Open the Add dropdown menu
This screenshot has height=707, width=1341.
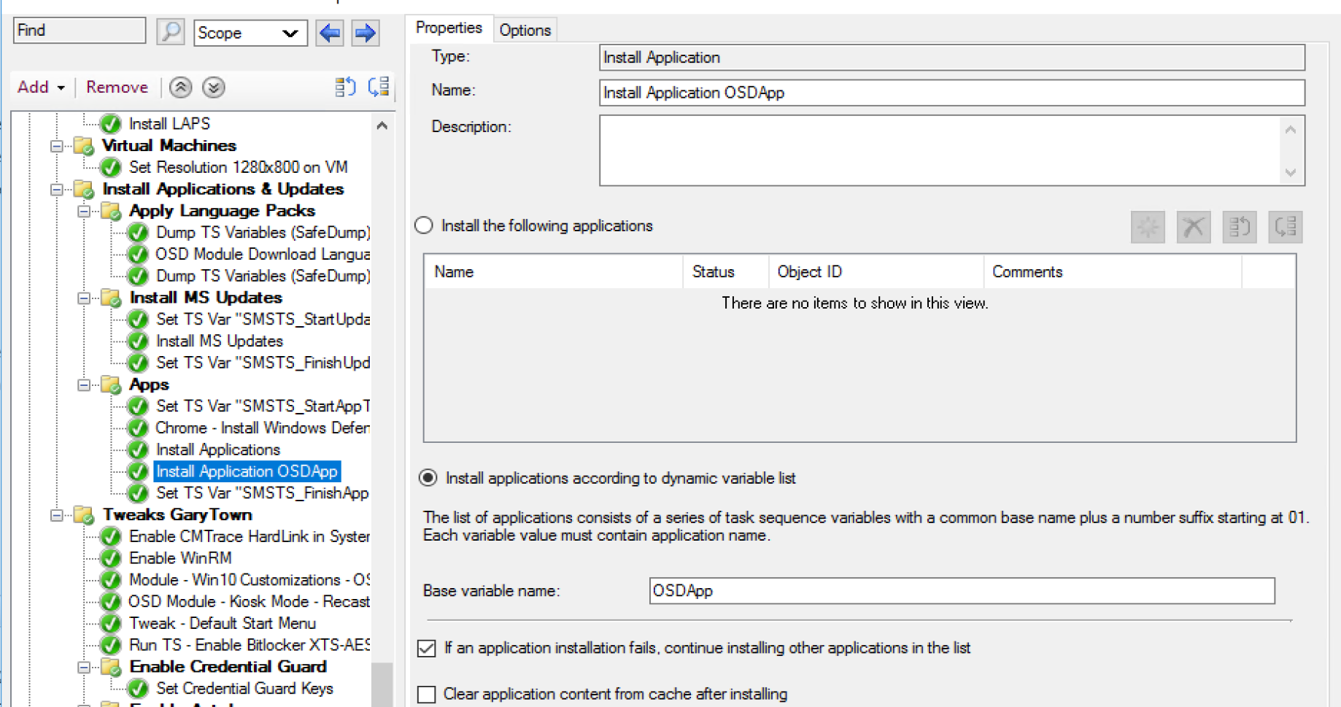[x=41, y=88]
